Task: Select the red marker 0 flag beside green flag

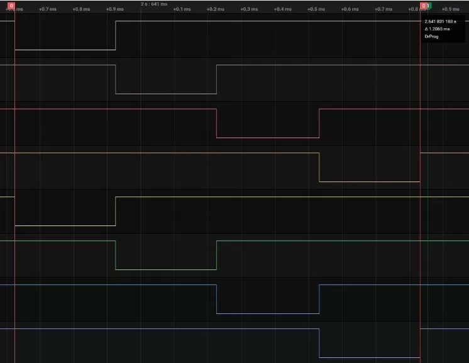Action: (423, 6)
